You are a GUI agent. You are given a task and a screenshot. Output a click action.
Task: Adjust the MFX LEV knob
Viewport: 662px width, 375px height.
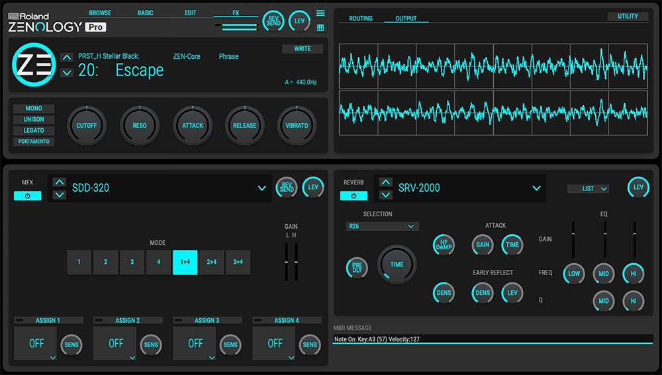tap(313, 187)
